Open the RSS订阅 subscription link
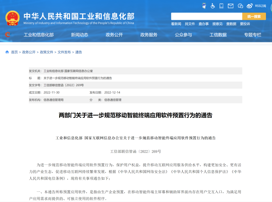Viewport: 272px width, 202px height. (x=260, y=6)
